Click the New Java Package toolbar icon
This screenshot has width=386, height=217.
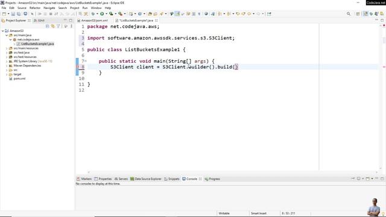point(131,14)
